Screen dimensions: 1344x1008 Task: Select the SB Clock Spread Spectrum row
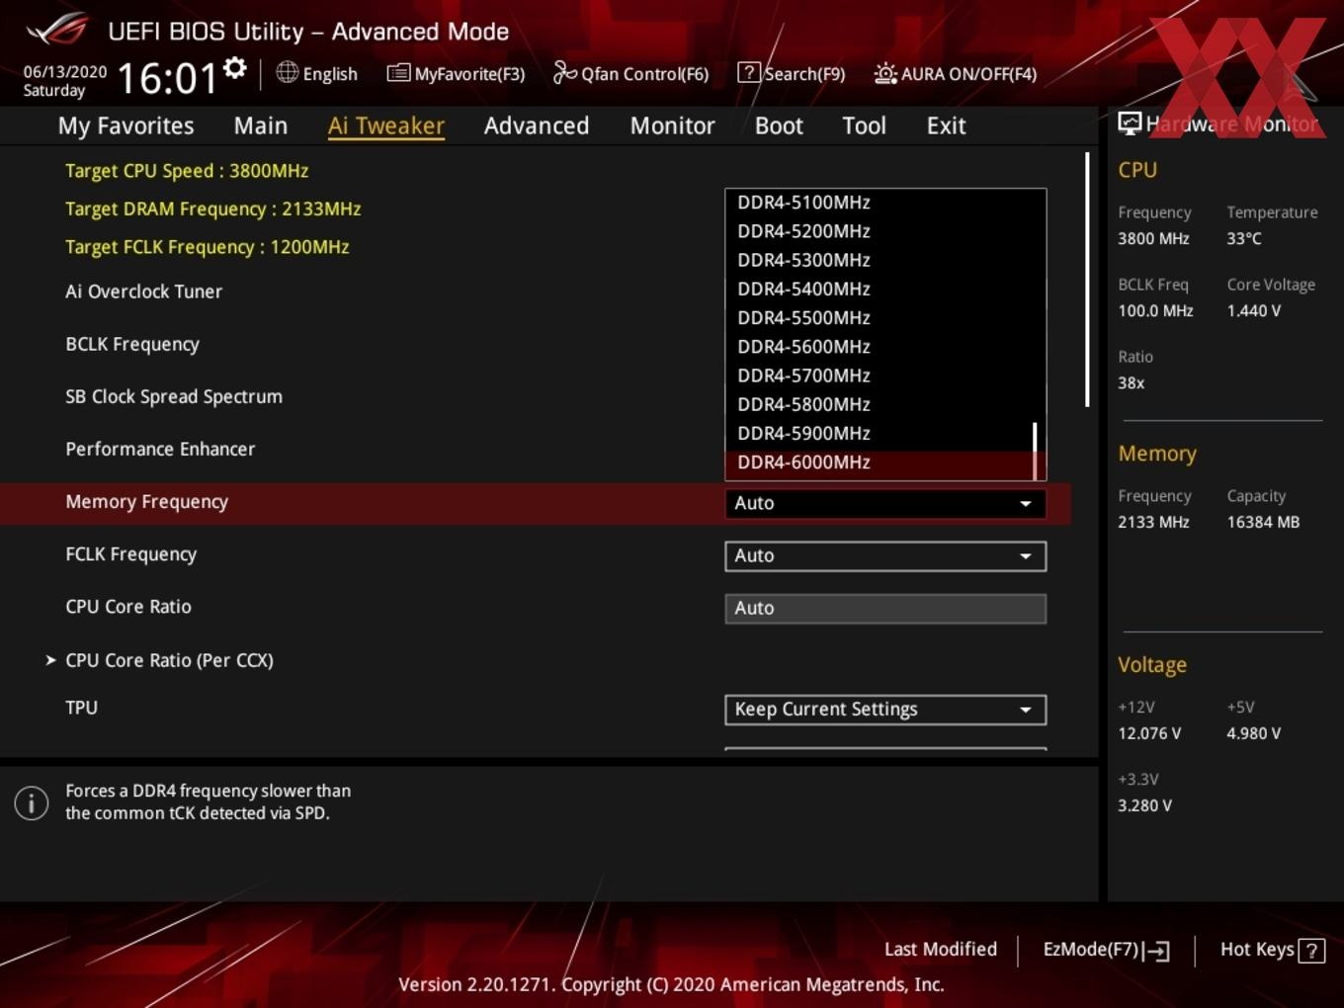click(174, 396)
